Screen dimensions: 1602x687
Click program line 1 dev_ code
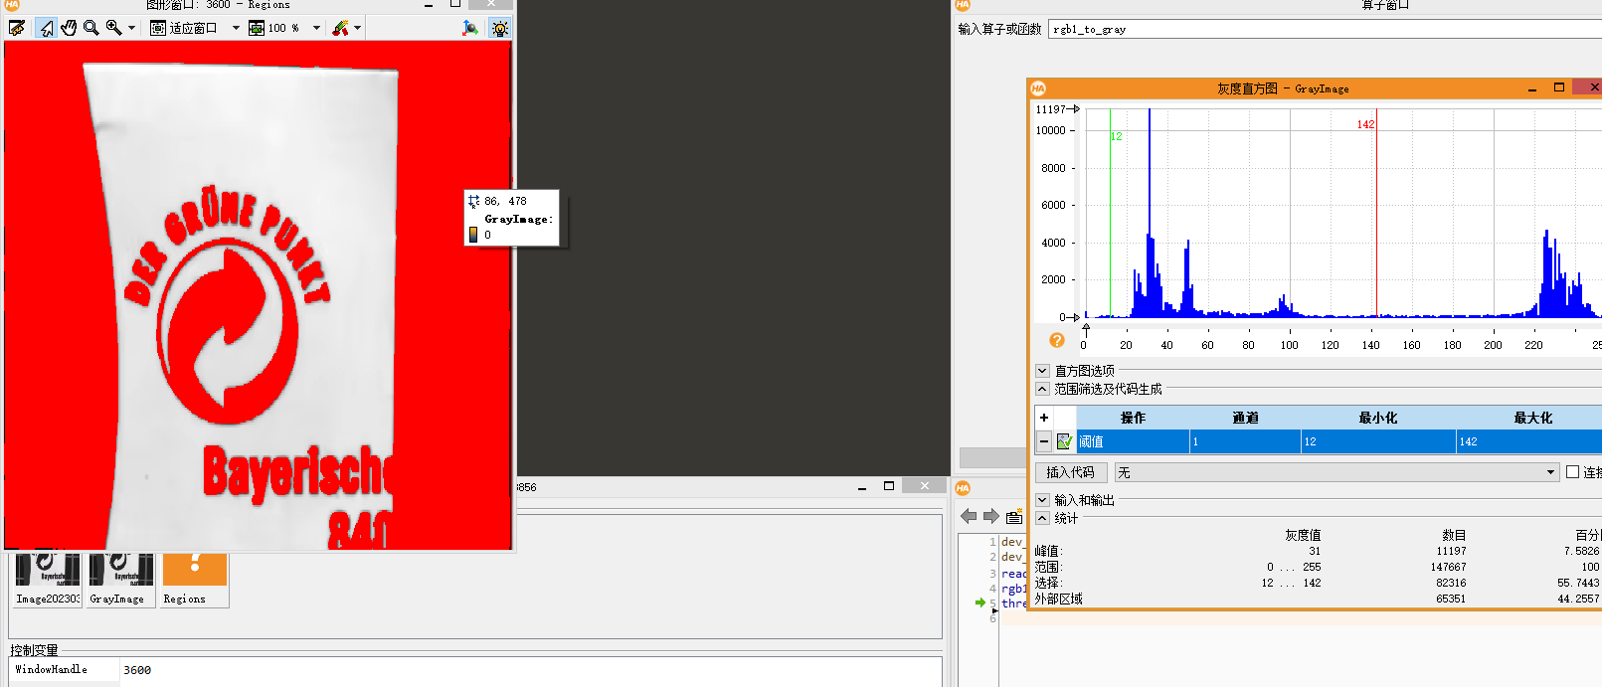tap(1012, 542)
